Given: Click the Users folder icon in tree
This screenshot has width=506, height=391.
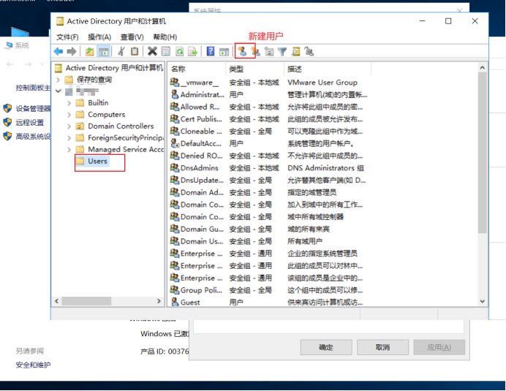Looking at the screenshot, I should [x=80, y=161].
